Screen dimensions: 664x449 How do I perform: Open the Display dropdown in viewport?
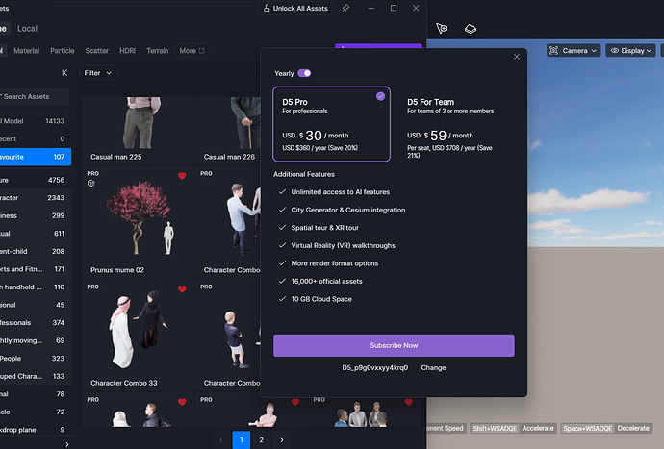(630, 51)
